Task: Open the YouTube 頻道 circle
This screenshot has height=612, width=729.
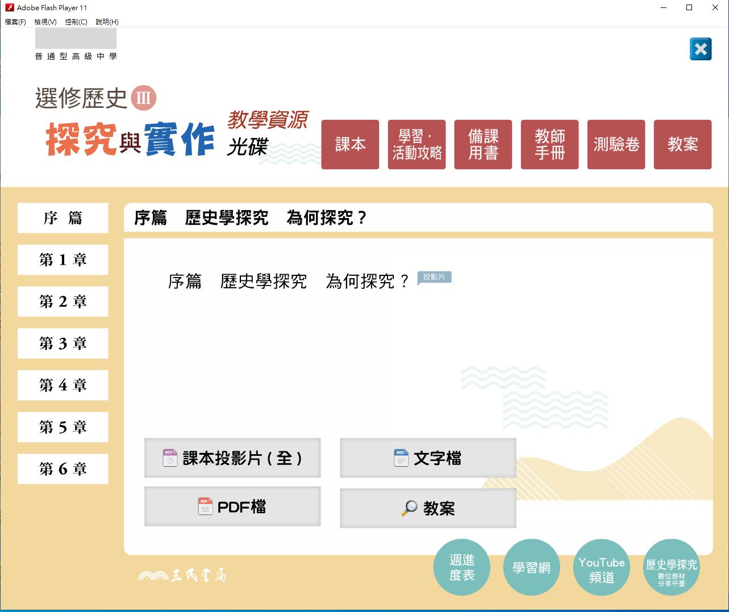Action: coord(601,568)
